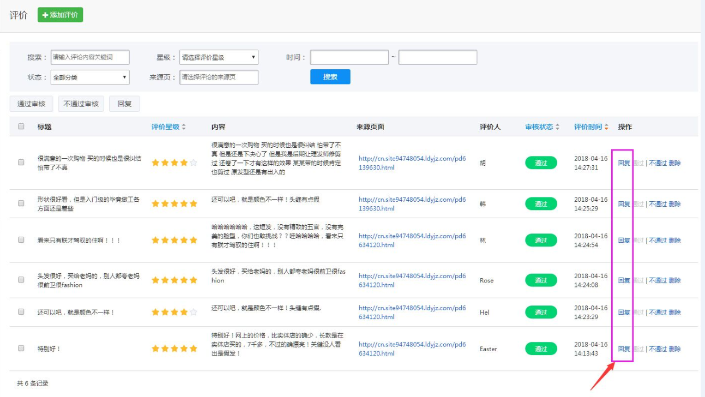Sort by 评价时间 column arrows
Image resolution: width=705 pixels, height=397 pixels.
pos(606,127)
